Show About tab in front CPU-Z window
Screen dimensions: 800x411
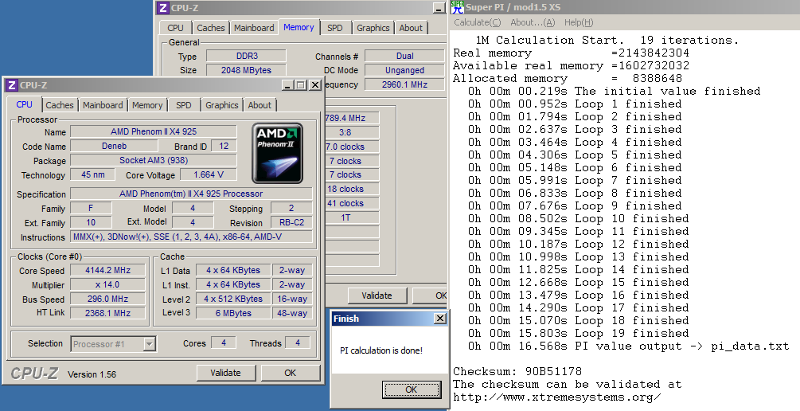[260, 105]
